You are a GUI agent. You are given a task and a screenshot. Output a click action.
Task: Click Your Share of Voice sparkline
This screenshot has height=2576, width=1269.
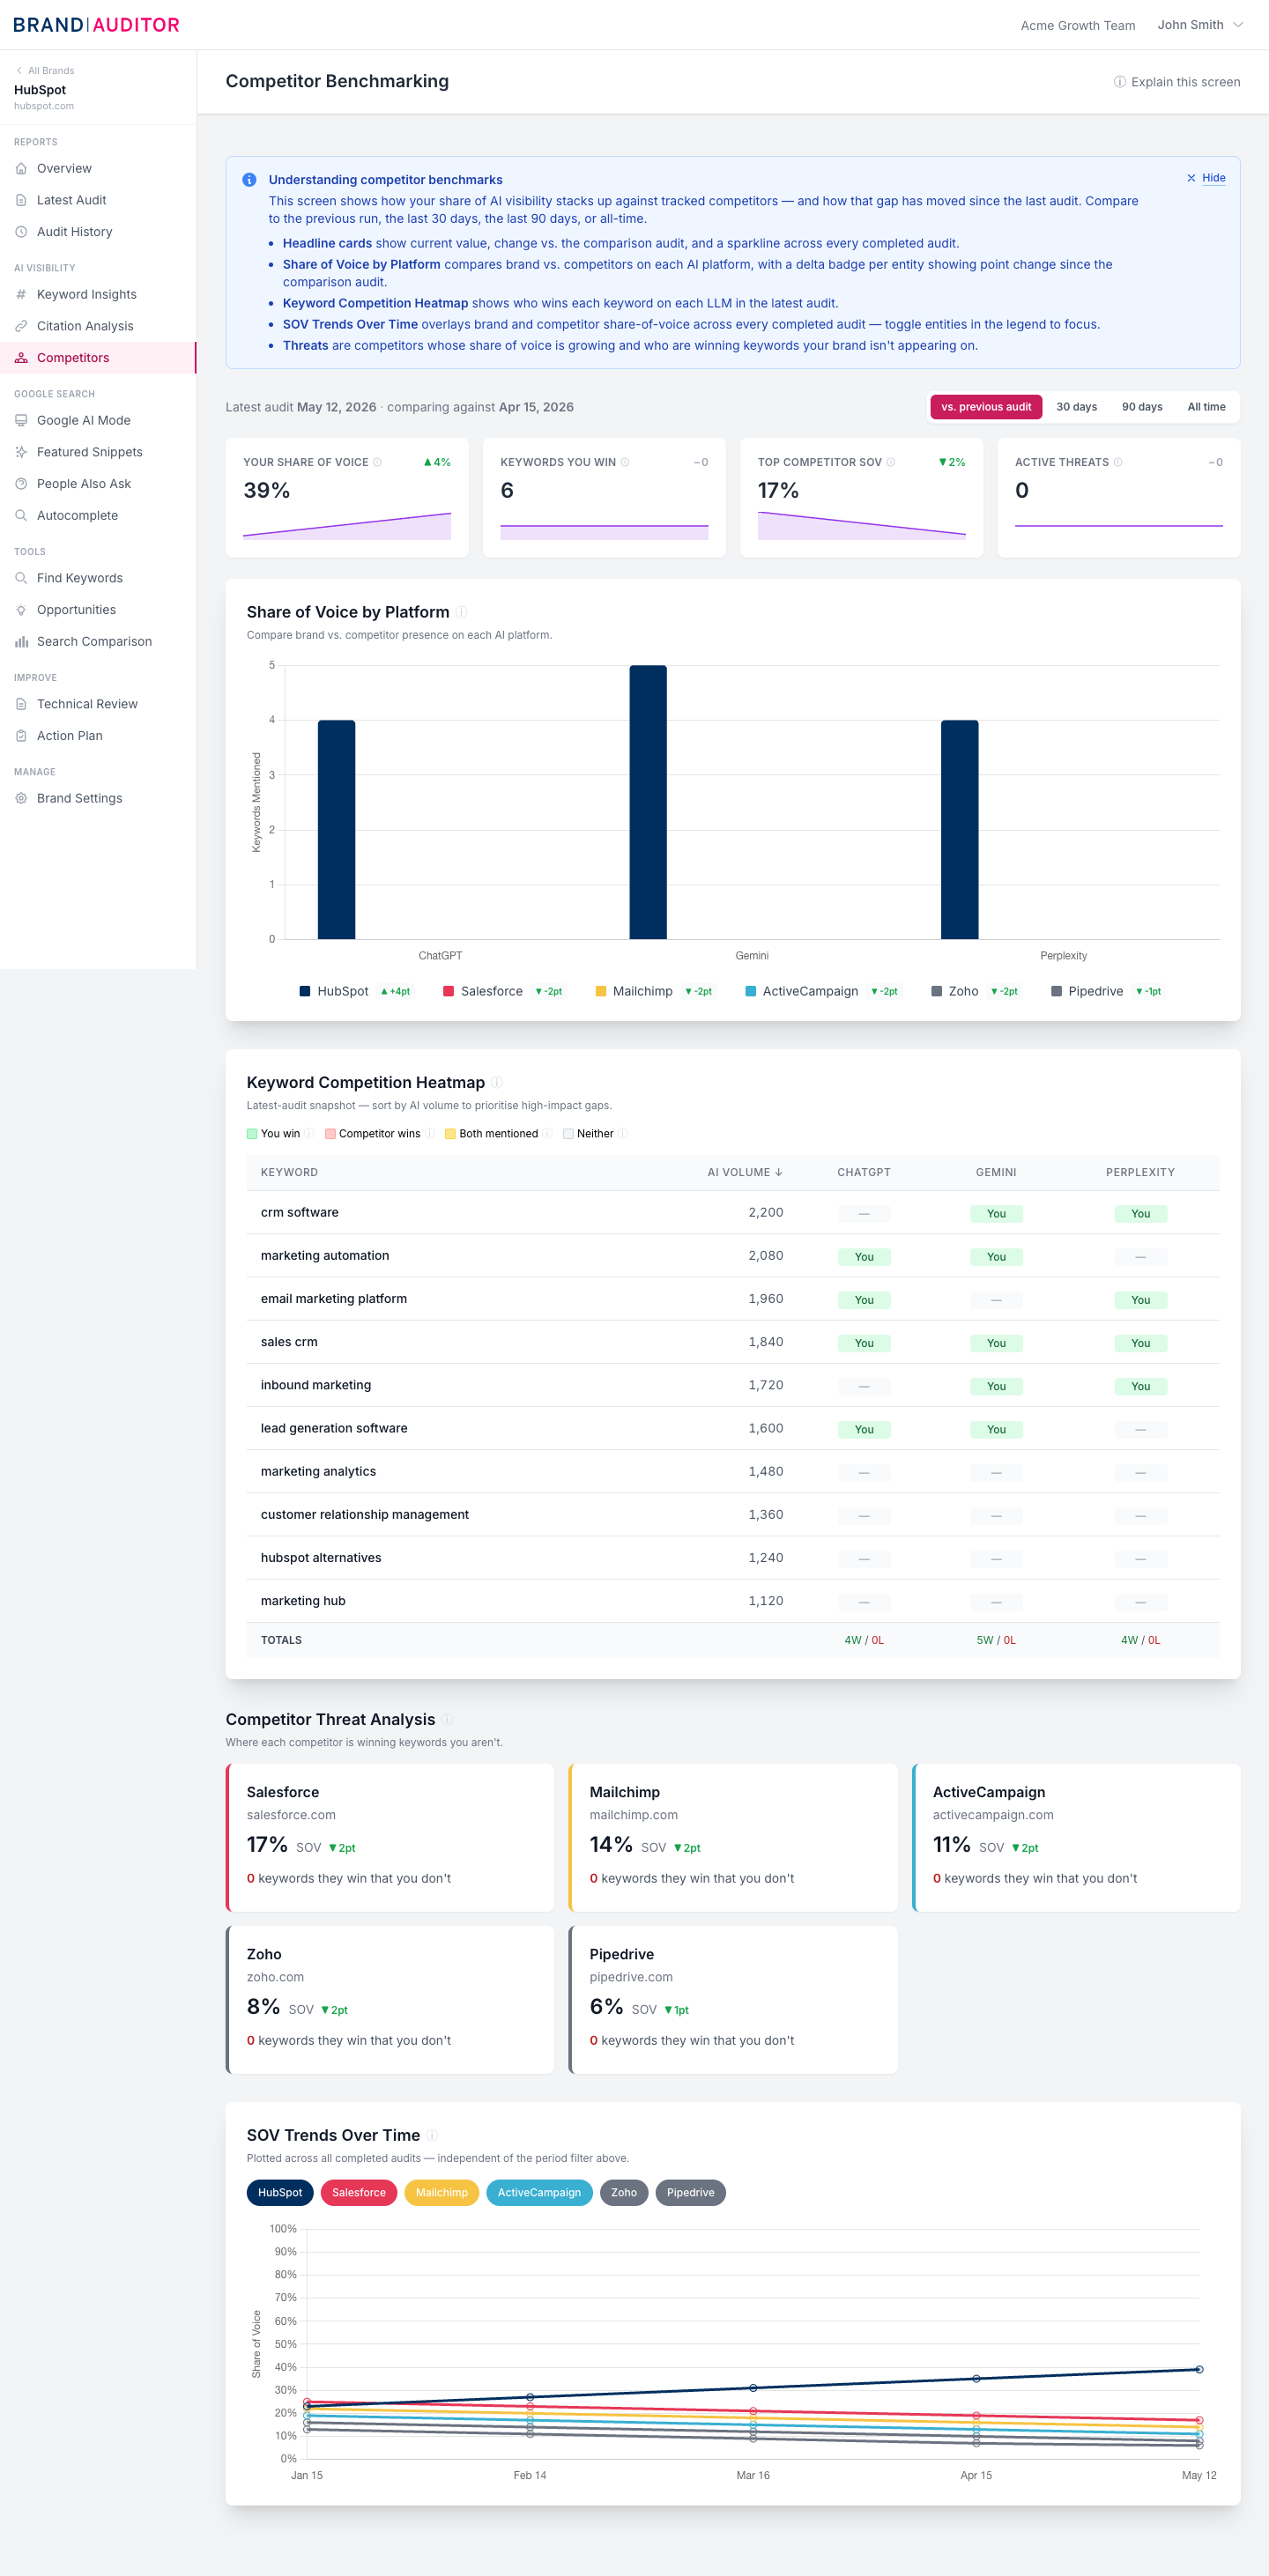347,526
